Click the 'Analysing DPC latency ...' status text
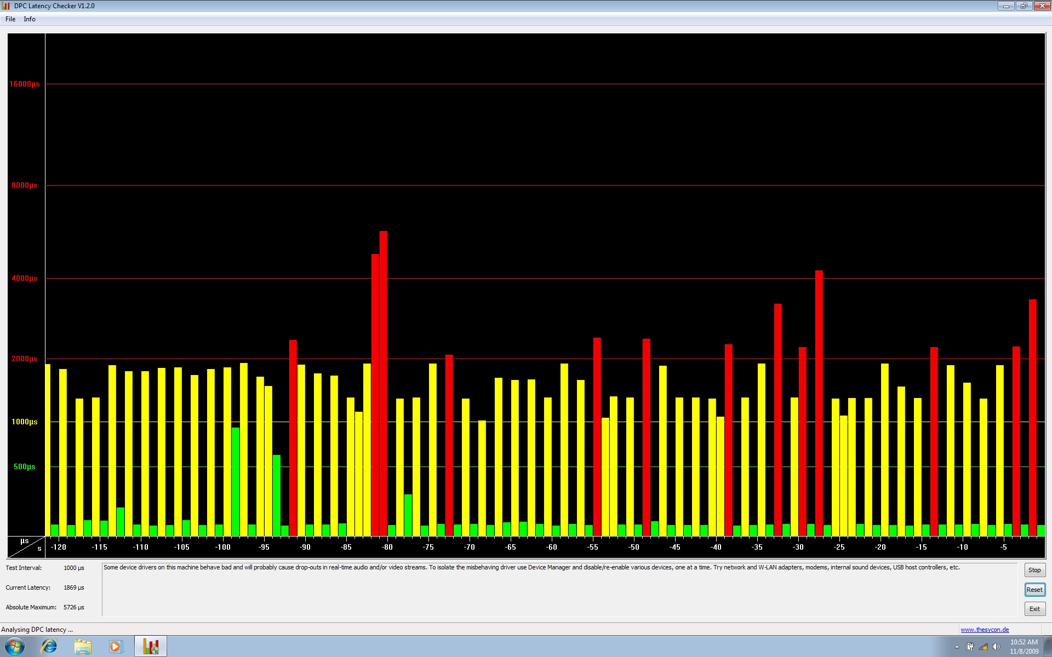Screen dimensions: 1052x657 pyautogui.click(x=37, y=630)
